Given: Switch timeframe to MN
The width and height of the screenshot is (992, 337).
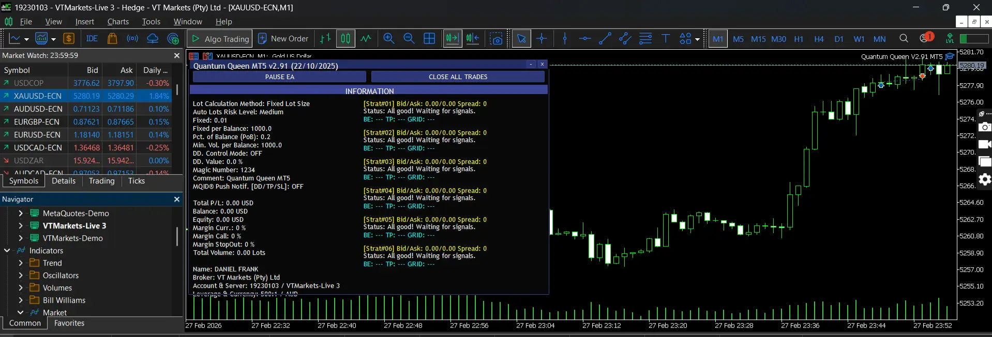Looking at the screenshot, I should tap(879, 39).
